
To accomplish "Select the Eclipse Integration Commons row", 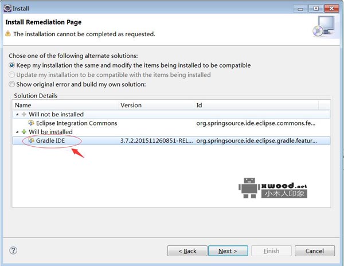I will (x=171, y=123).
